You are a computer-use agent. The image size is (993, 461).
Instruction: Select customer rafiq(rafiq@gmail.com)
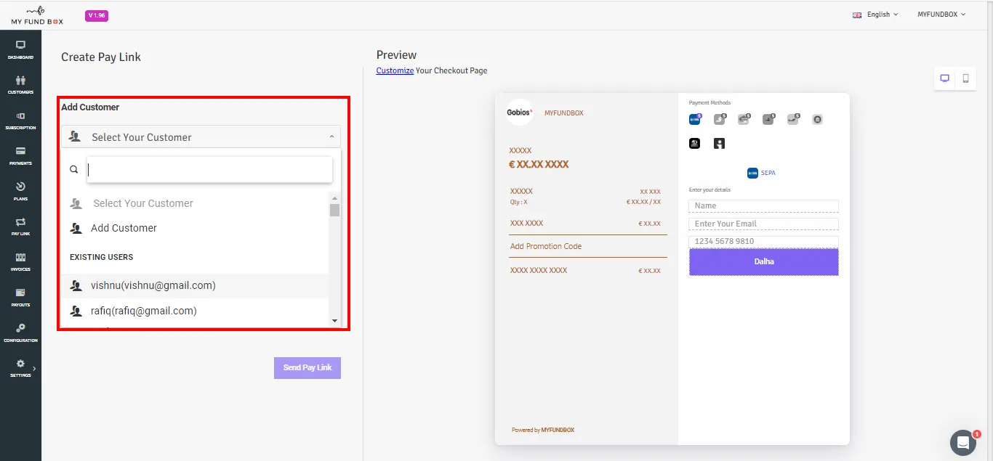[195, 311]
